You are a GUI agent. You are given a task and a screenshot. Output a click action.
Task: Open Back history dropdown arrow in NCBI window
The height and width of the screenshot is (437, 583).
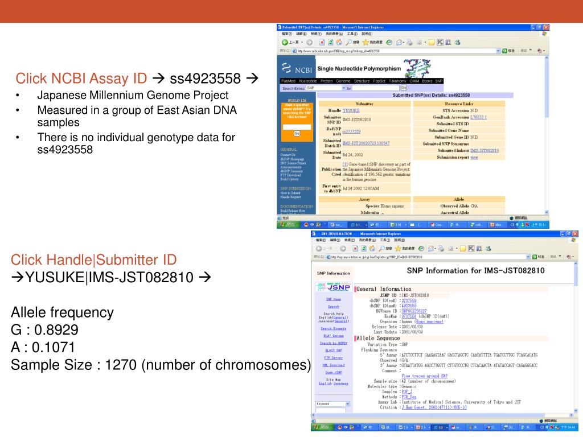coord(302,42)
